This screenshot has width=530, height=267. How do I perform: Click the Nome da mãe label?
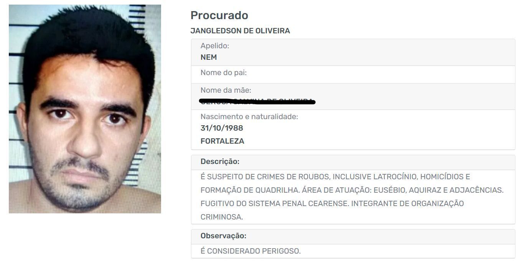pyautogui.click(x=226, y=90)
